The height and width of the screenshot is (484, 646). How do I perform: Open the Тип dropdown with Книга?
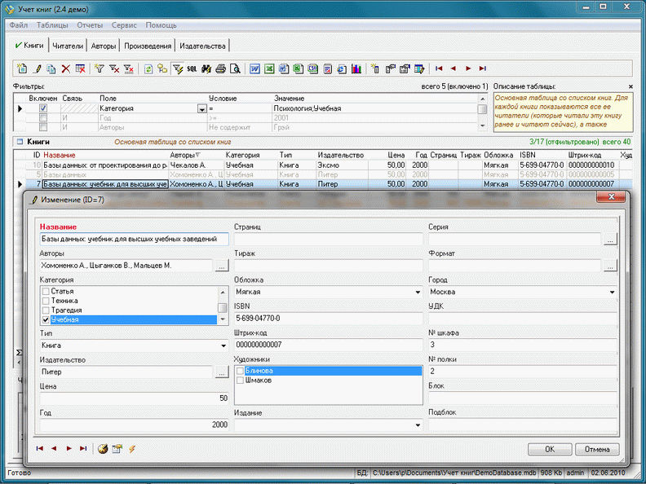[x=223, y=345]
